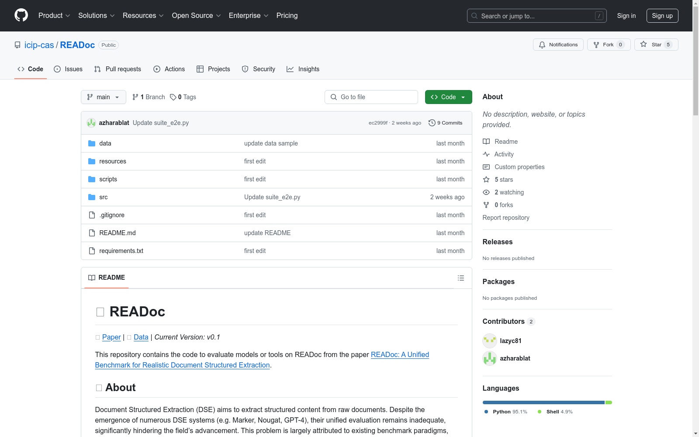Click the tag icon next to 0 Tags
The image size is (699, 437).
[173, 97]
